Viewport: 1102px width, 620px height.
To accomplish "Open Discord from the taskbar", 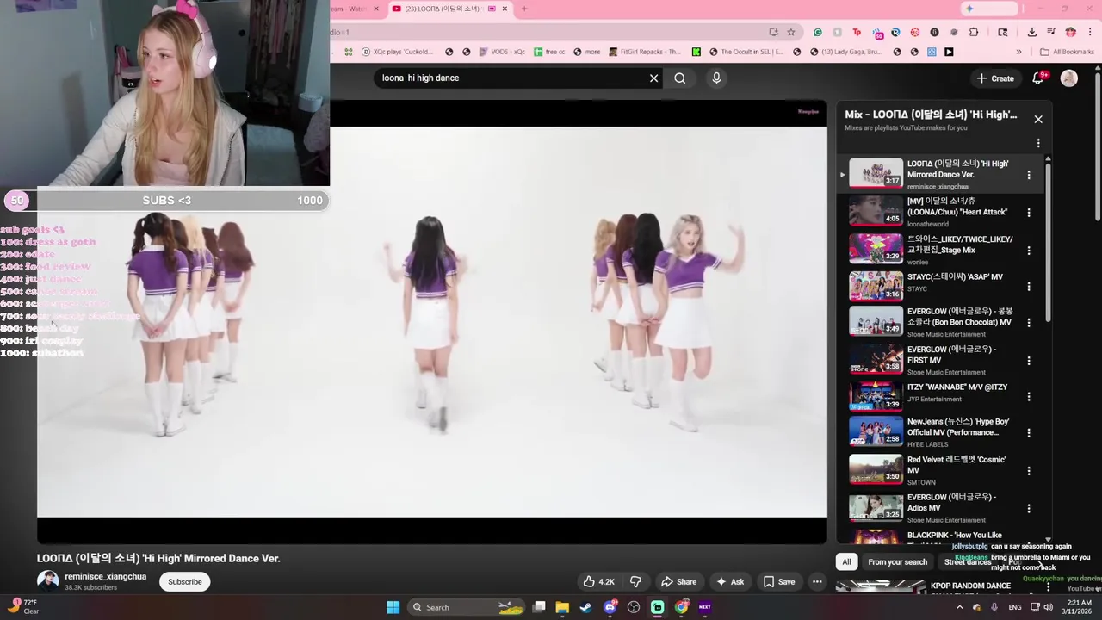I will click(610, 607).
